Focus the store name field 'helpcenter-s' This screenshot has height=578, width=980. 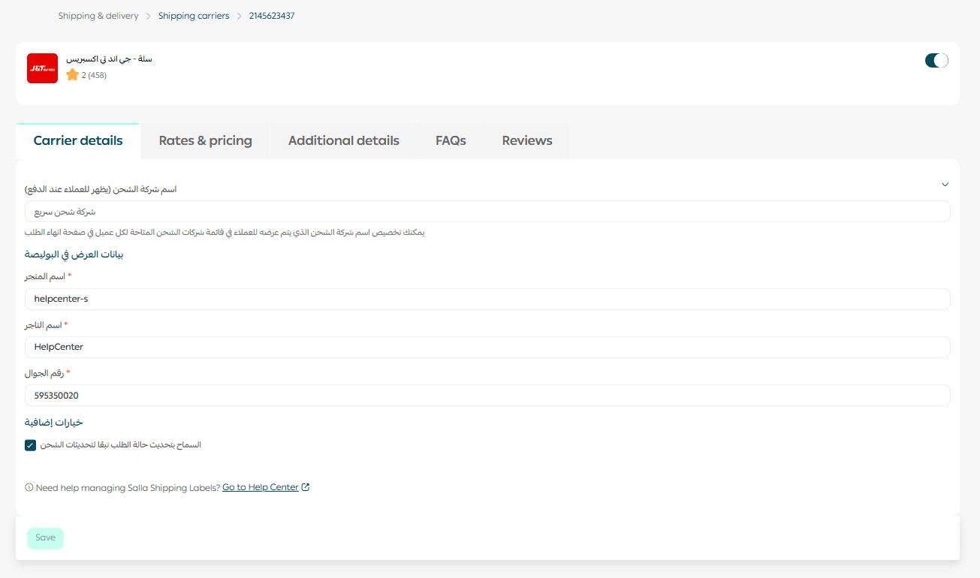pos(487,299)
